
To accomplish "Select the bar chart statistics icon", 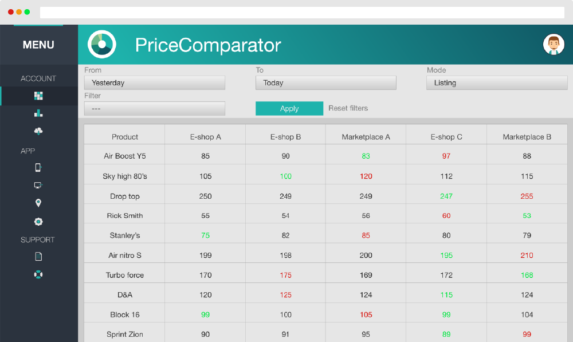I will pos(38,114).
